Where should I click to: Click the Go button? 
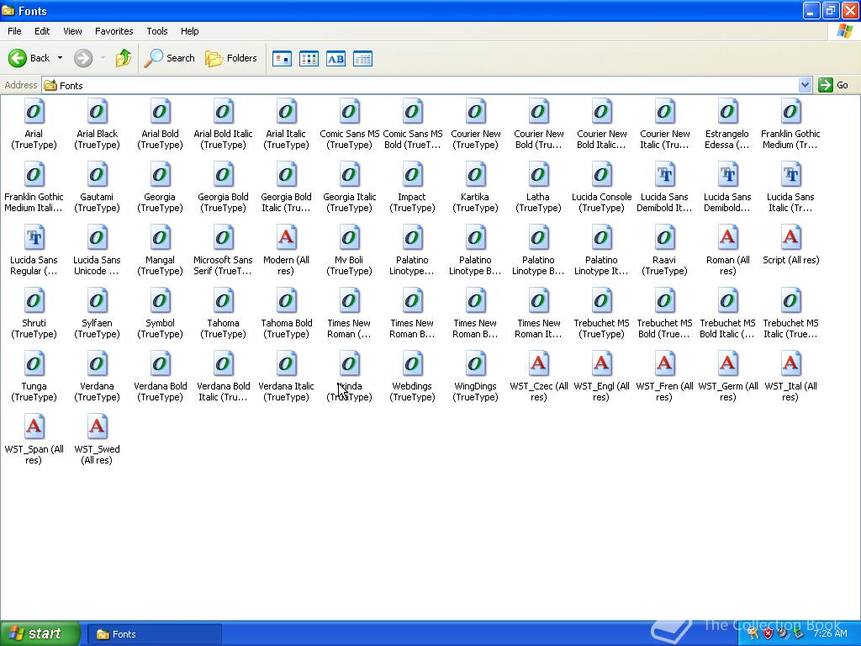point(833,85)
